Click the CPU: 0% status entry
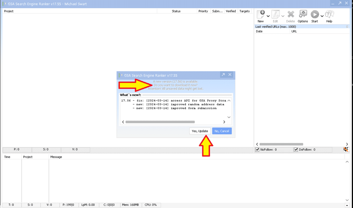This screenshot has height=208, width=353. coord(151,205)
